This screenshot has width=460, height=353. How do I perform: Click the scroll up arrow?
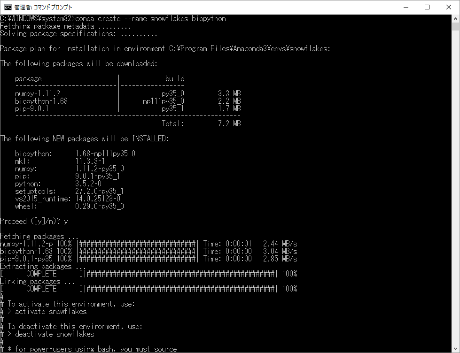(x=455, y=19)
